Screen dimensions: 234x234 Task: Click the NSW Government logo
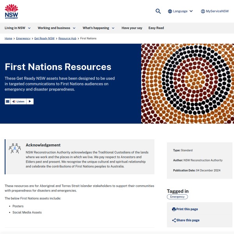(x=11, y=11)
